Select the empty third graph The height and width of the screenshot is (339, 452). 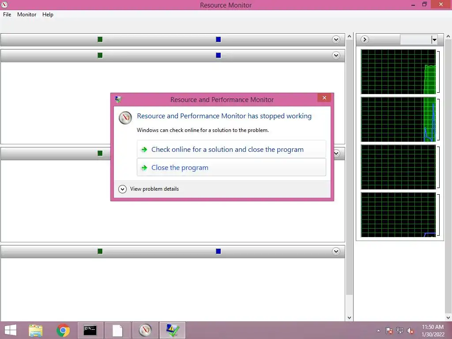(x=399, y=167)
